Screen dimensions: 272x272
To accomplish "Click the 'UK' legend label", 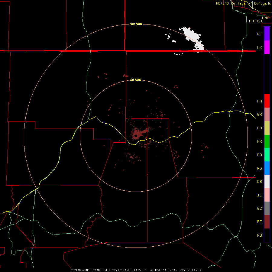I will click(259, 47).
